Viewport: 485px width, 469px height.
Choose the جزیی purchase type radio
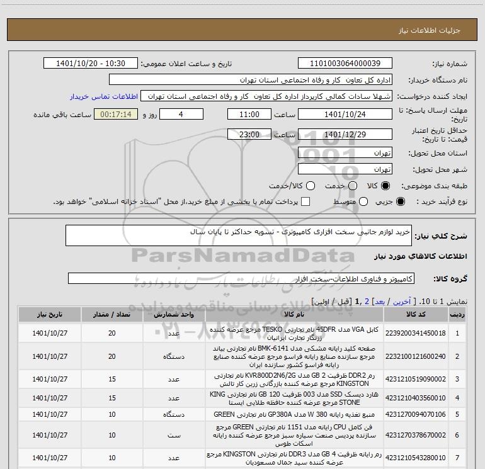(400, 201)
